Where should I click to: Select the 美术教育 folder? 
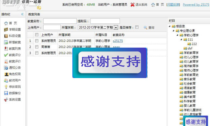(187, 97)
